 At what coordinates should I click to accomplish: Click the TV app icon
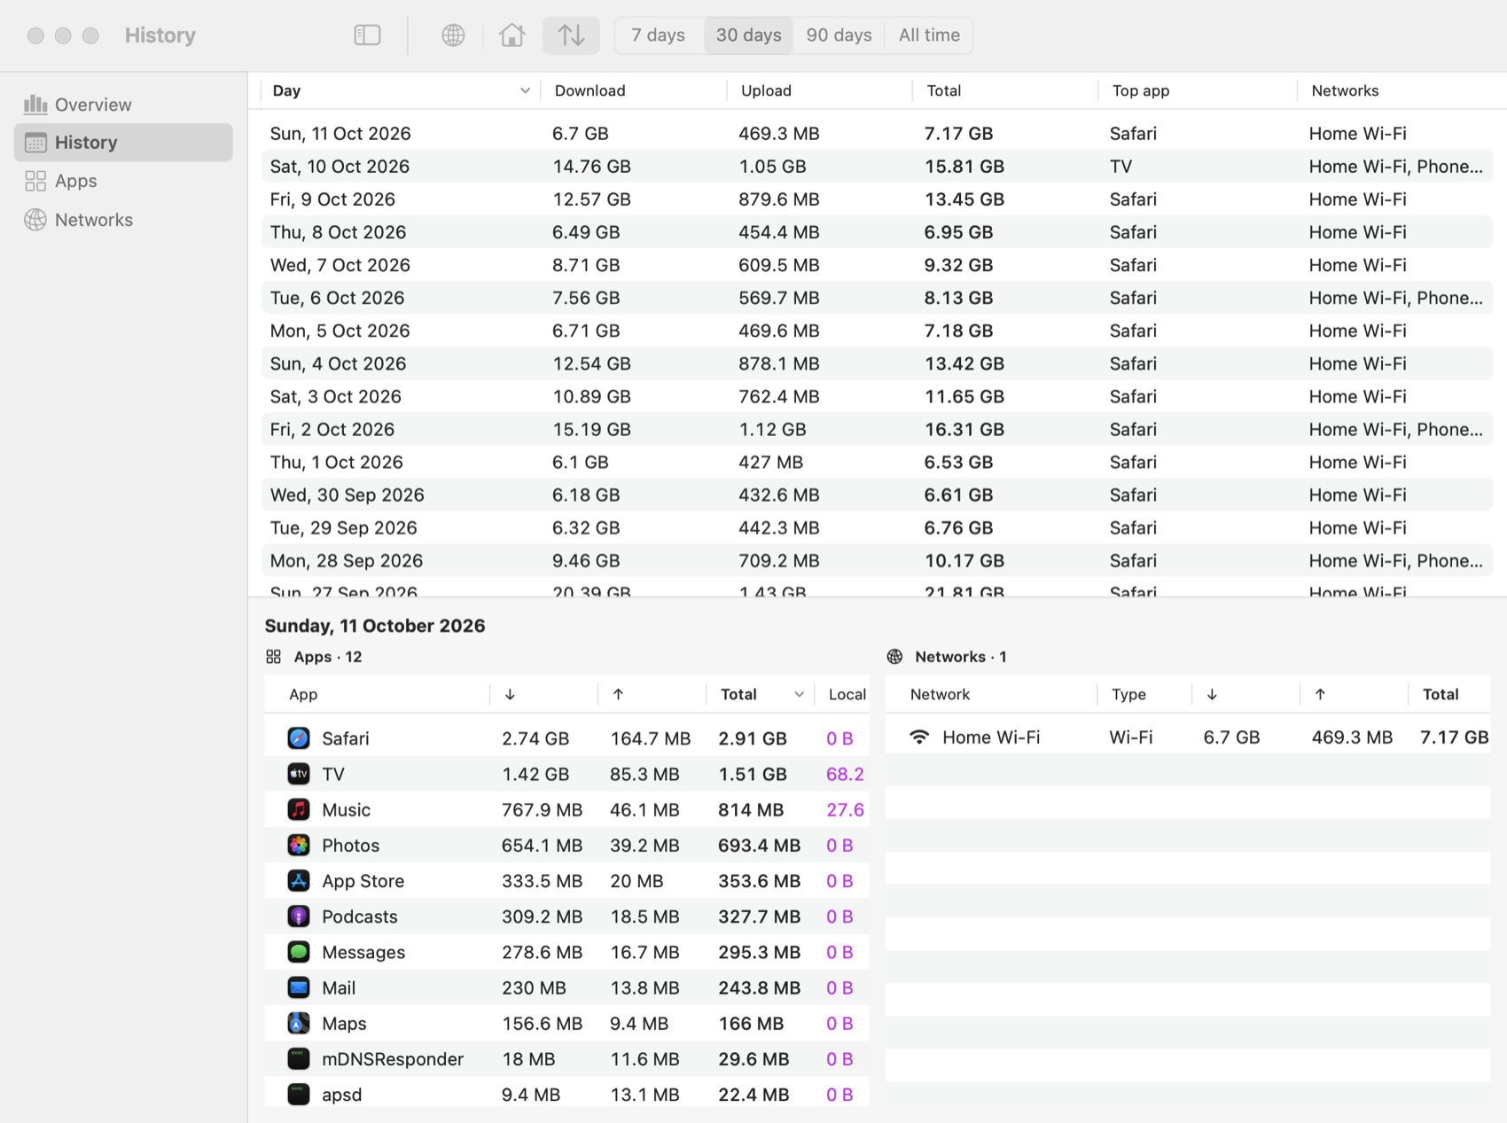tap(299, 774)
